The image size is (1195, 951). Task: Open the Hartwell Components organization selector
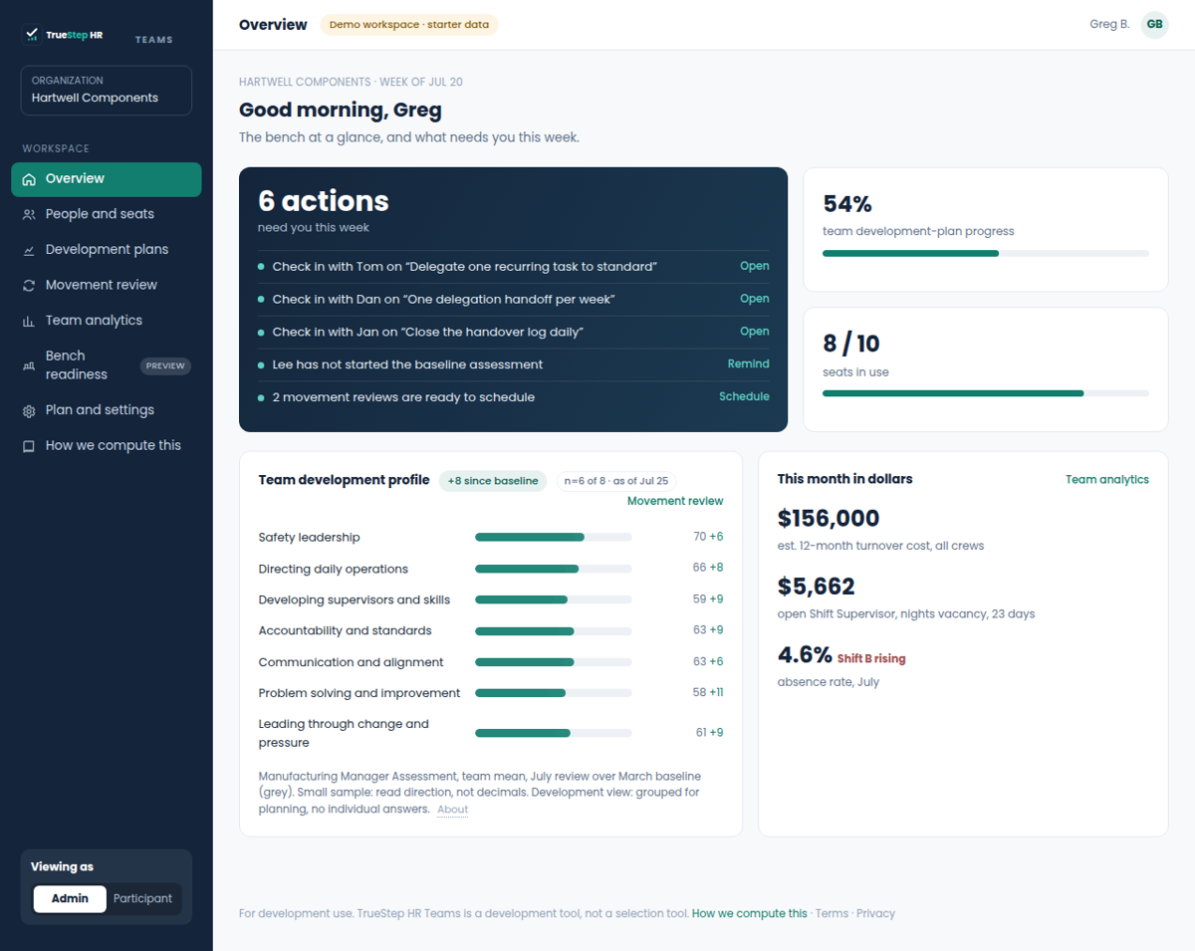(107, 91)
